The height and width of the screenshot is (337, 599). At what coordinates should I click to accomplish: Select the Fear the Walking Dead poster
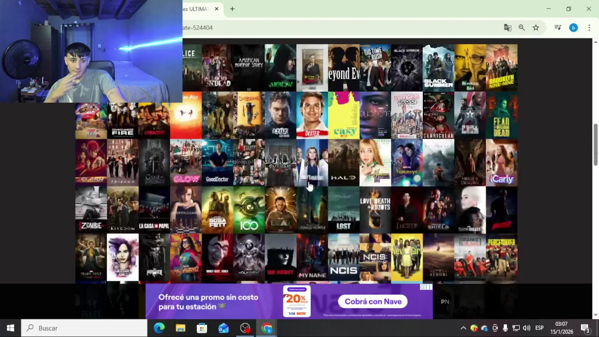click(502, 115)
